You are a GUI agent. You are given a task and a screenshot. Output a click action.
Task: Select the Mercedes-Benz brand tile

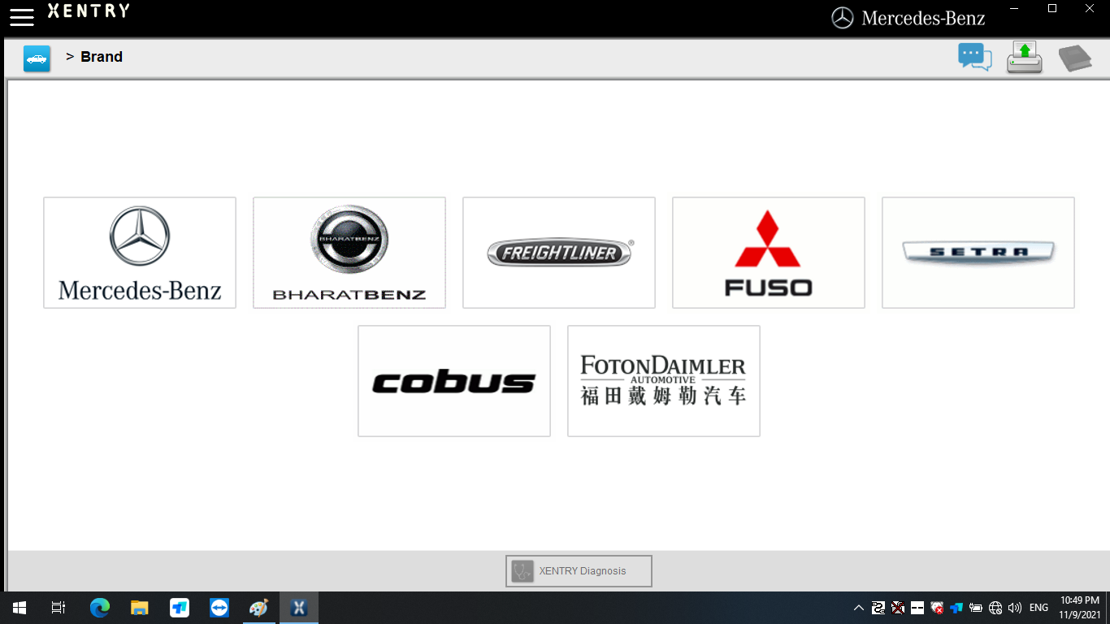pos(139,253)
